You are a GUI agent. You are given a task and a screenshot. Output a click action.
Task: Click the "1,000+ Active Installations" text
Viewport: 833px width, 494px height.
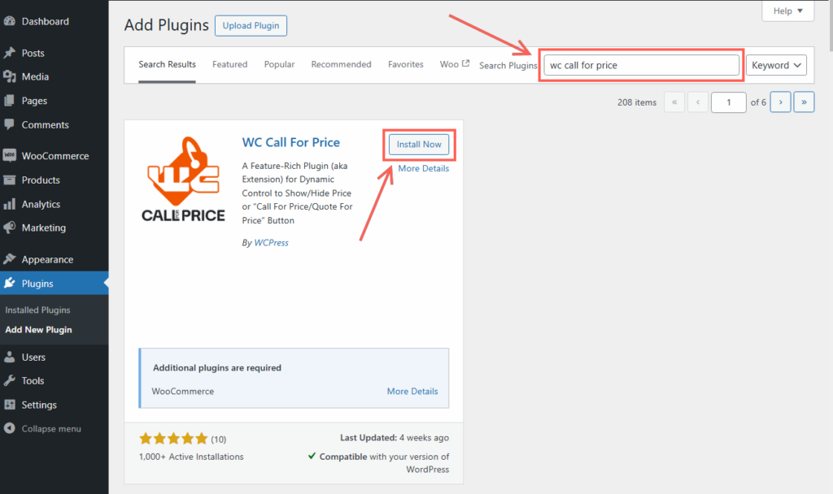191,457
